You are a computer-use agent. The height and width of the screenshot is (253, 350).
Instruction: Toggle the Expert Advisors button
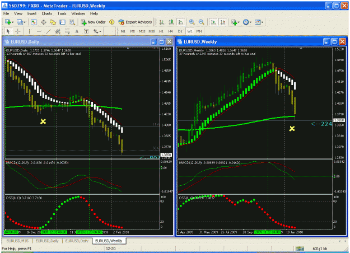136,22
